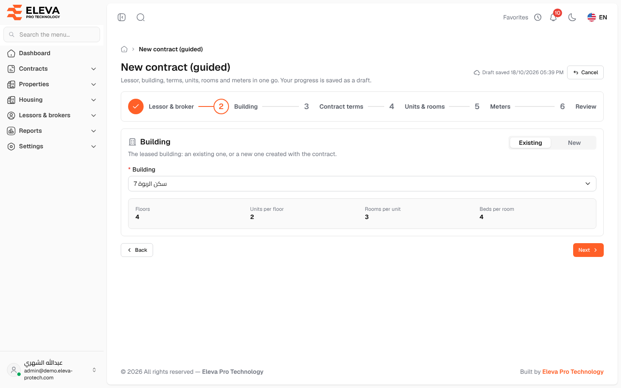Expand the Properties menu chevron
This screenshot has width=621, height=388.
pyautogui.click(x=94, y=84)
